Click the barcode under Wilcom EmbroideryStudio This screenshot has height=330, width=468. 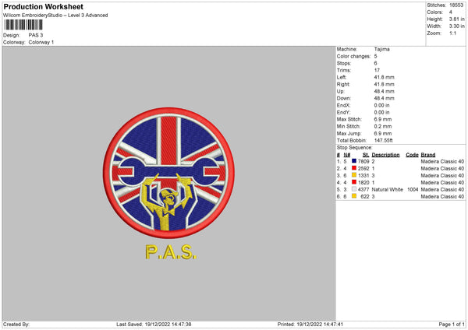(23, 25)
